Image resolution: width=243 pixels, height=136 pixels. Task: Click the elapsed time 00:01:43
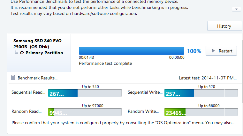click(86, 58)
